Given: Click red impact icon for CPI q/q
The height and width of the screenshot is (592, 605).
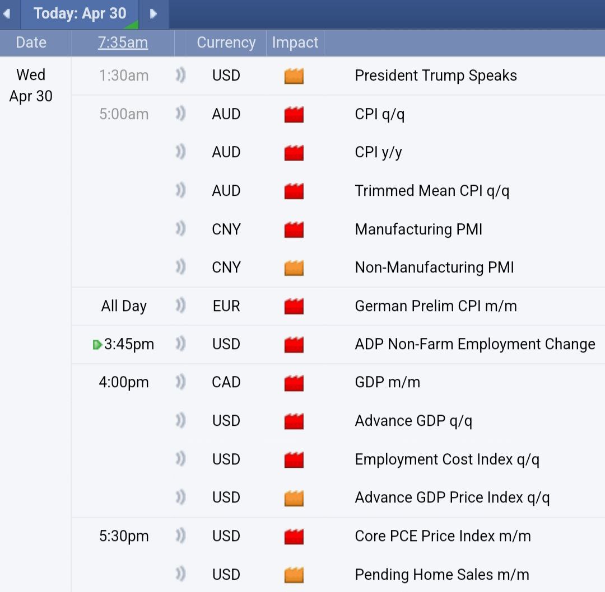Looking at the screenshot, I should [x=294, y=114].
